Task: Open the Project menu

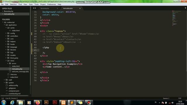Action: click(43, 4)
